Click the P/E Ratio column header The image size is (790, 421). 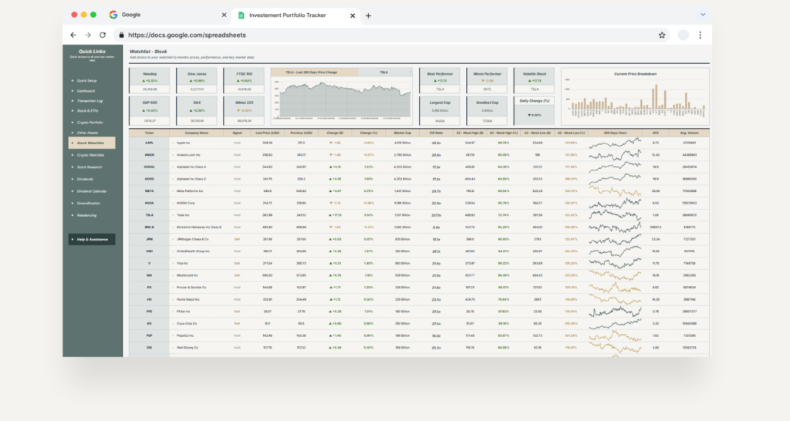pos(437,133)
